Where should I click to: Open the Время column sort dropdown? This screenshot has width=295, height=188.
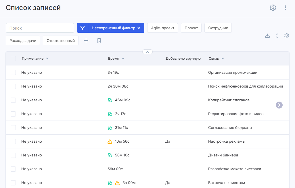tap(123, 59)
